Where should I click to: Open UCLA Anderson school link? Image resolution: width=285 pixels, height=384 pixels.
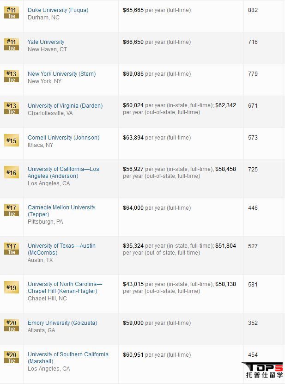(63, 172)
